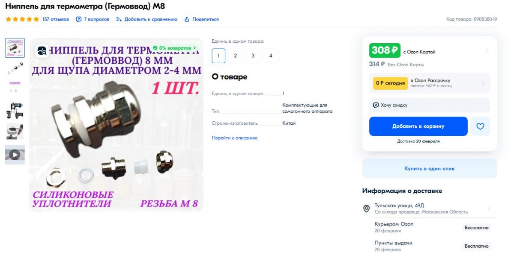This screenshot has width=514, height=270.
Task: Click the discount icon in Хочу скидку
Action: [376, 105]
